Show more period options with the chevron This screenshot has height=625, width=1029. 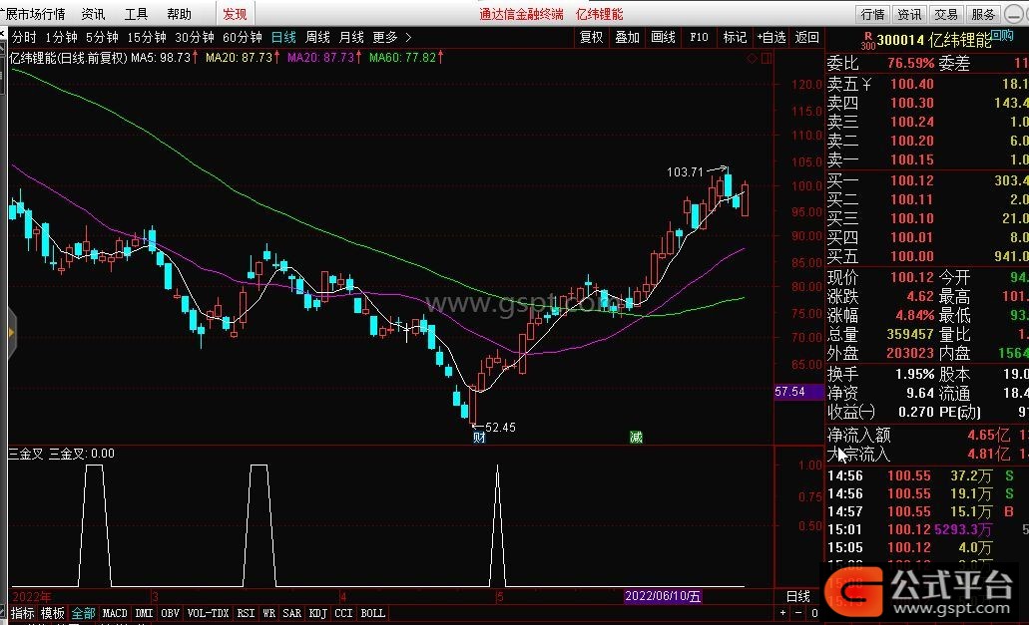pyautogui.click(x=409, y=37)
